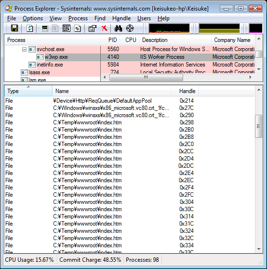This screenshot has width=267, height=269.
Task: Sort by the Name column header in lower pane
Action: click(111, 91)
